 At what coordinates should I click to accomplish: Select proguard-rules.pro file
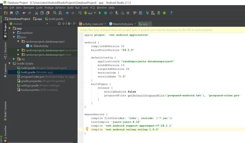[x=46, y=77]
